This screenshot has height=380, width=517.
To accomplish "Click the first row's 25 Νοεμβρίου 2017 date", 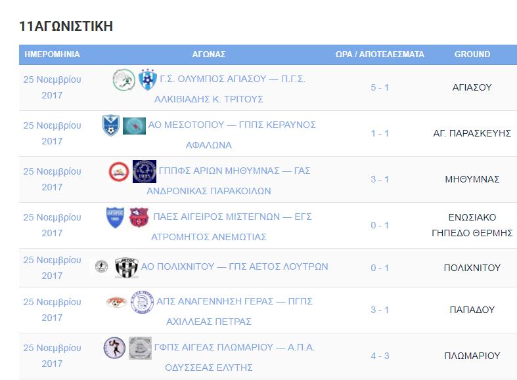I will click(52, 87).
